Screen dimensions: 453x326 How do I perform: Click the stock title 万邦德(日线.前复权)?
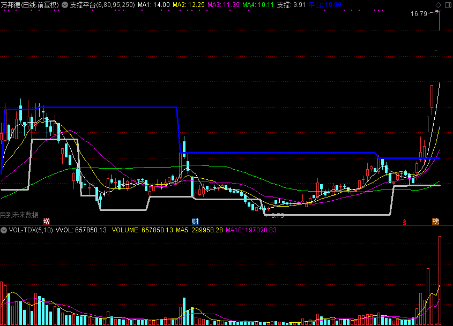tap(30, 5)
